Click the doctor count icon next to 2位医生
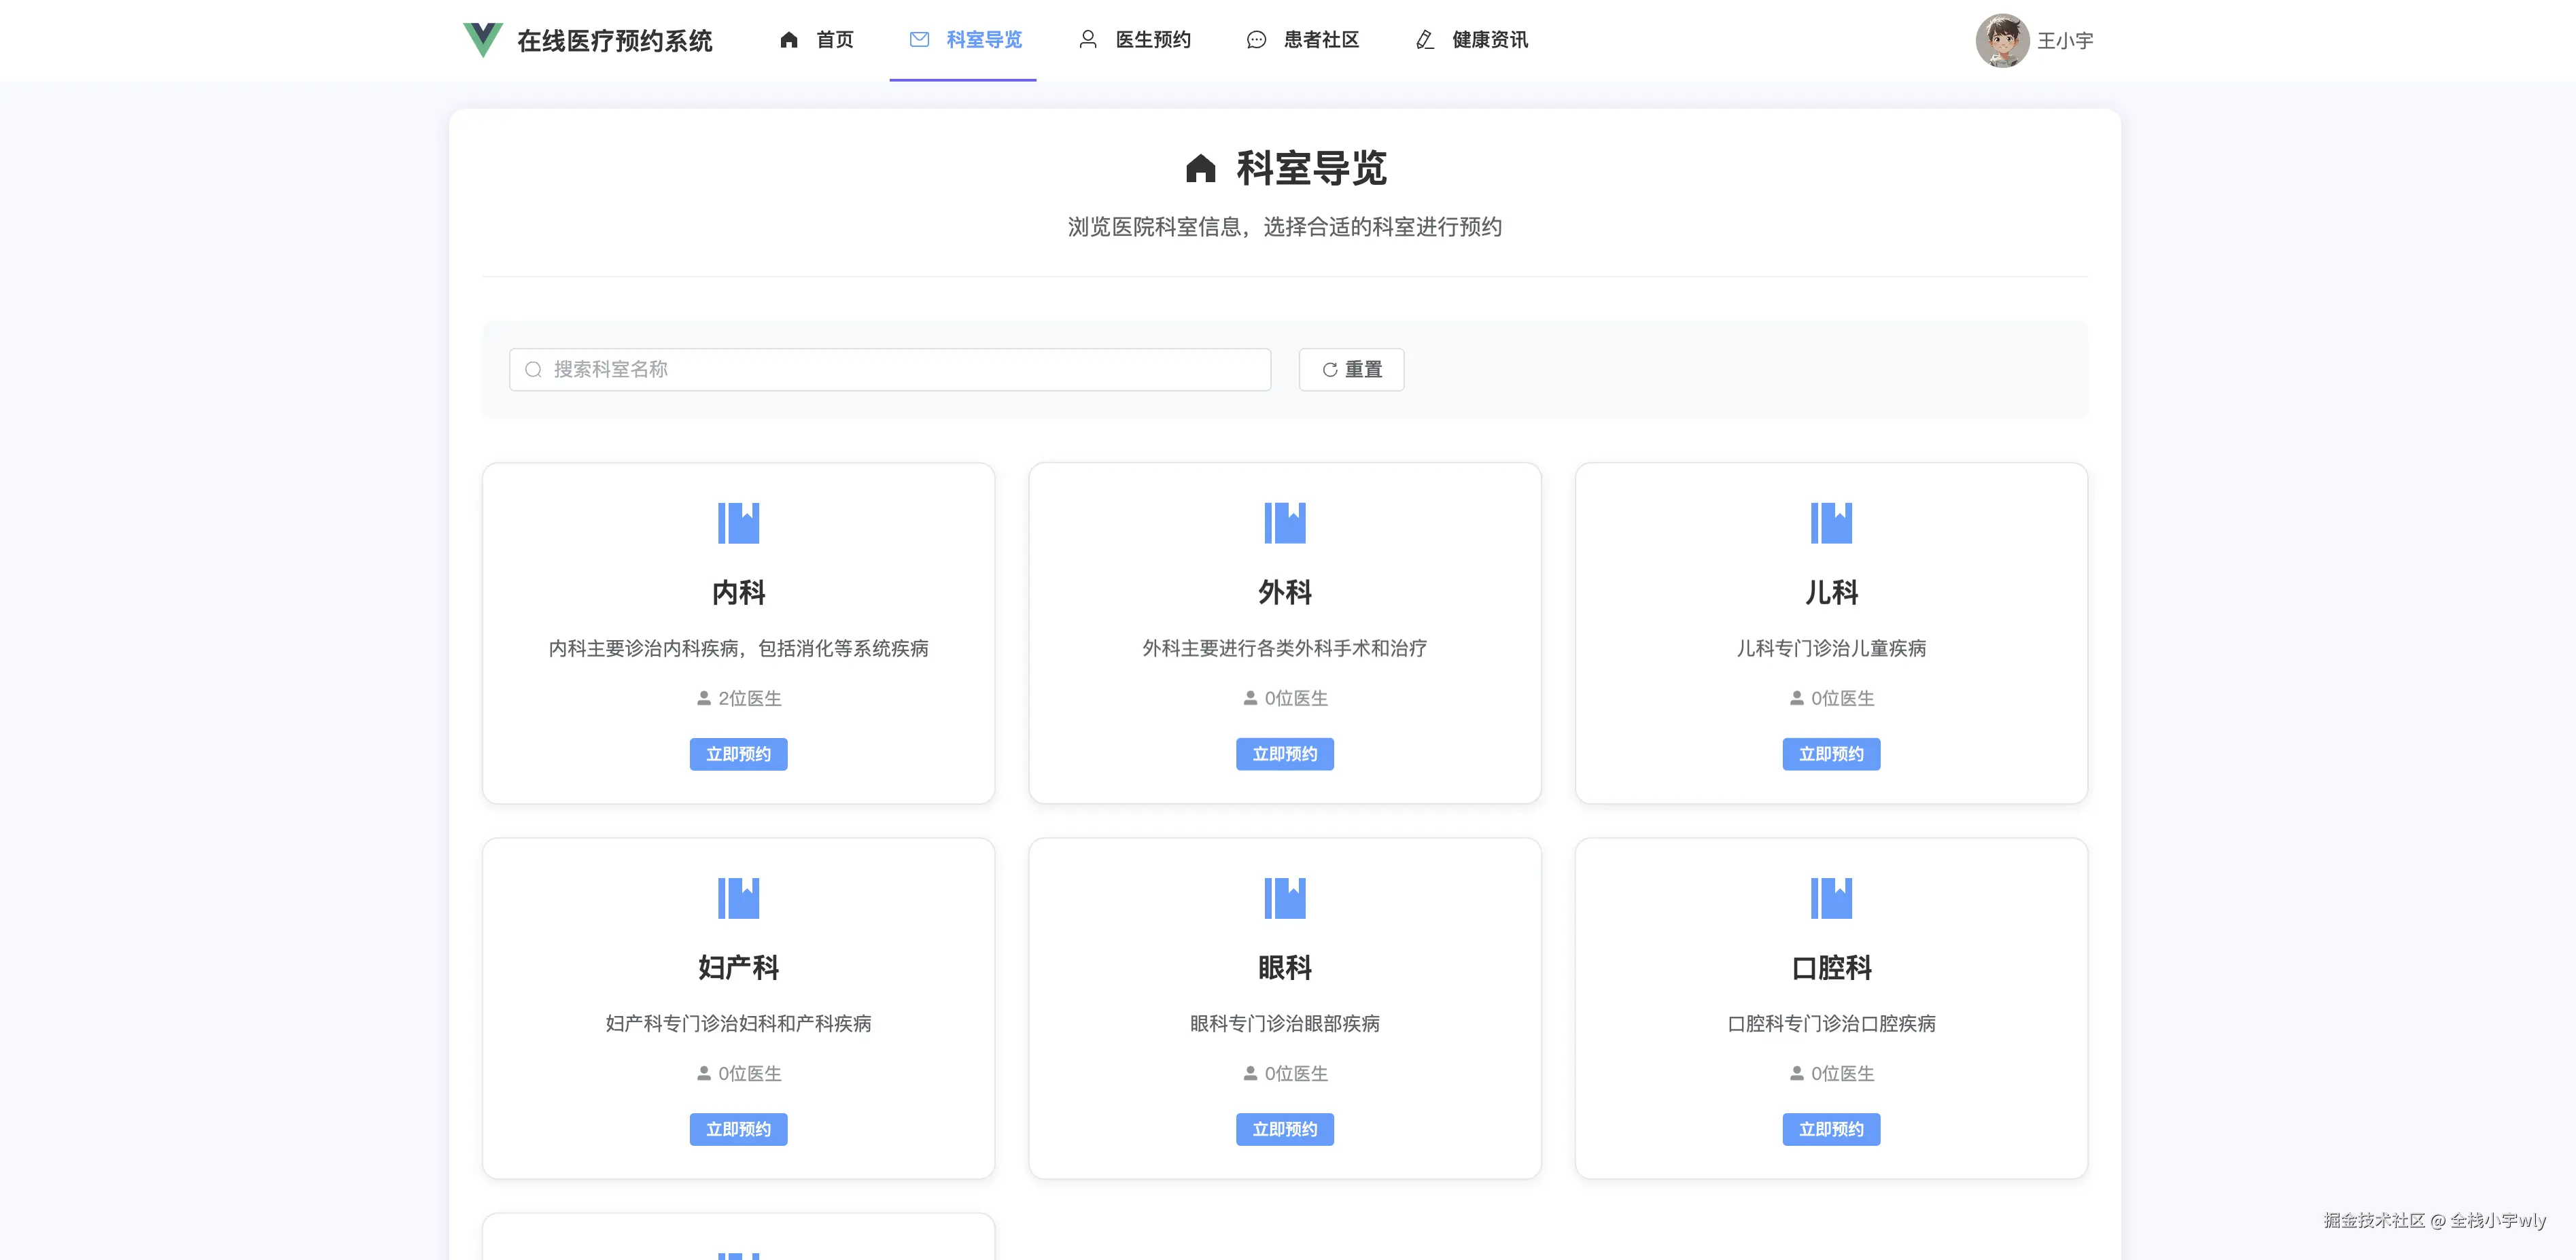 [x=704, y=698]
